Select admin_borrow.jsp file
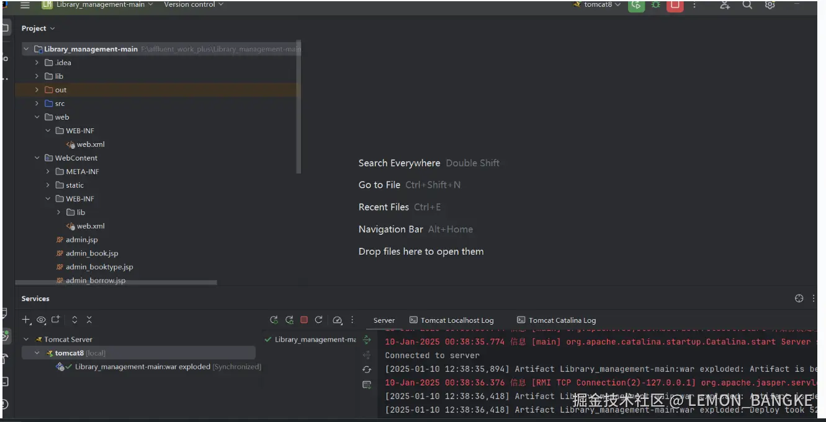Viewport: 826px width, 422px height. pyautogui.click(x=90, y=281)
